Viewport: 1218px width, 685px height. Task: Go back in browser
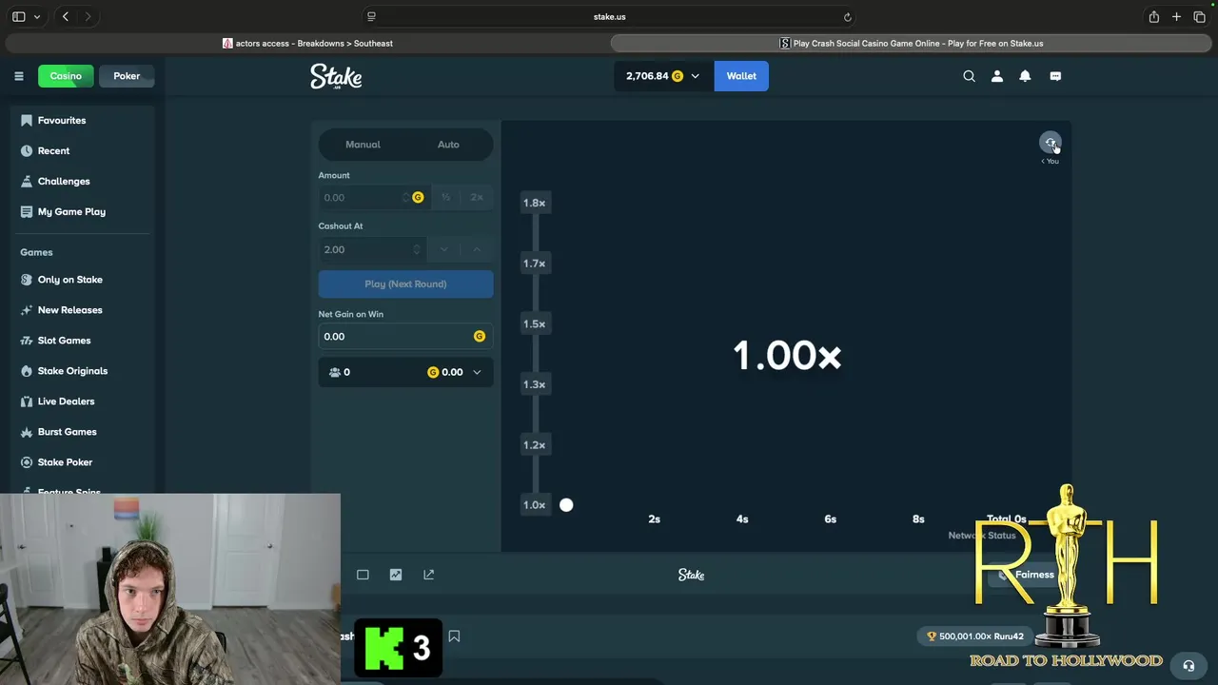pyautogui.click(x=66, y=16)
